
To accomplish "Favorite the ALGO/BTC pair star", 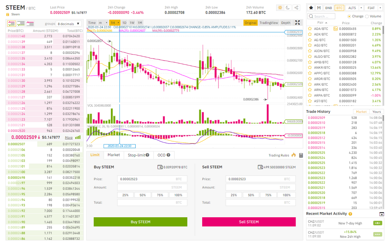I will pos(310,57).
